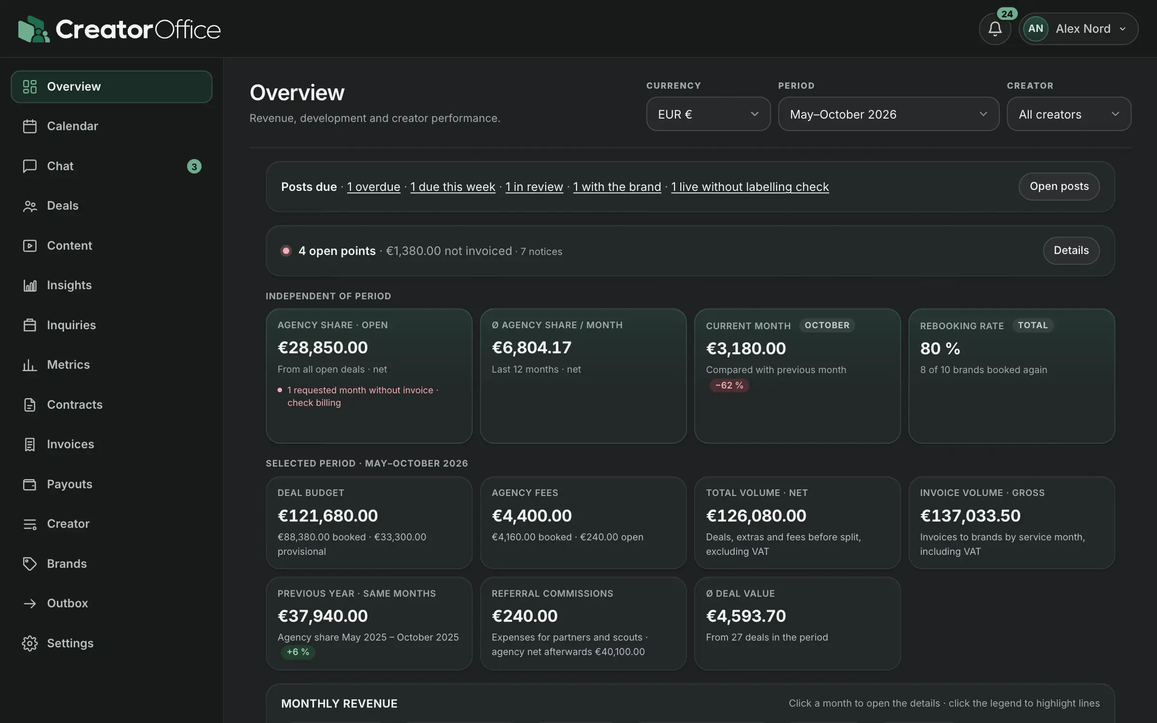Open 1 live without labelling check link
The width and height of the screenshot is (1157, 723).
coord(750,187)
